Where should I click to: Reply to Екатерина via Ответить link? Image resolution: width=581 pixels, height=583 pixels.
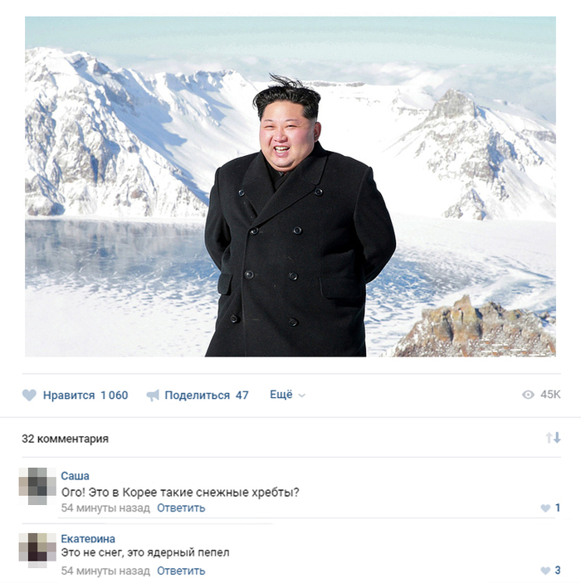point(181,571)
